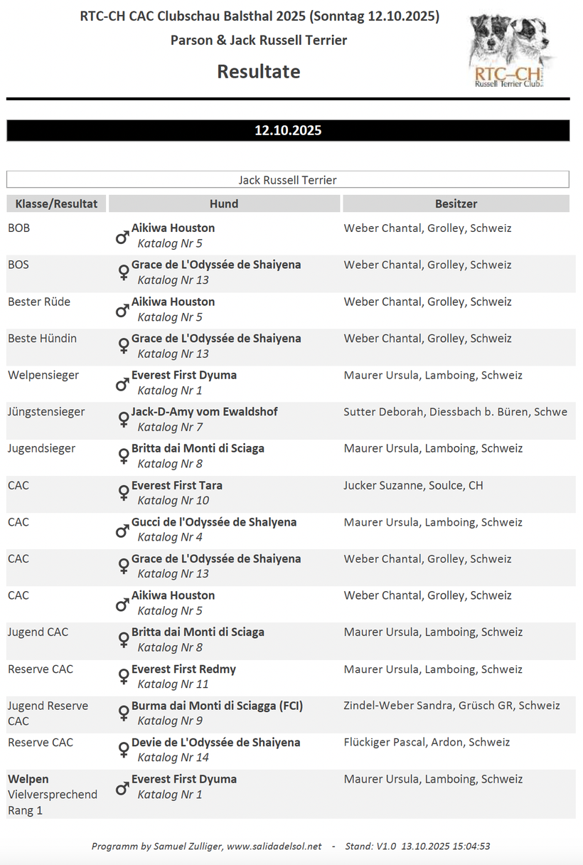This screenshot has width=583, height=865.
Task: Select owner Jucker Suzanne, Soulce, CH
Action: tap(413, 485)
